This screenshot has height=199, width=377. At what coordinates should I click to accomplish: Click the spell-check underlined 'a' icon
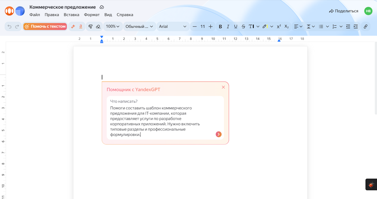pos(81,26)
